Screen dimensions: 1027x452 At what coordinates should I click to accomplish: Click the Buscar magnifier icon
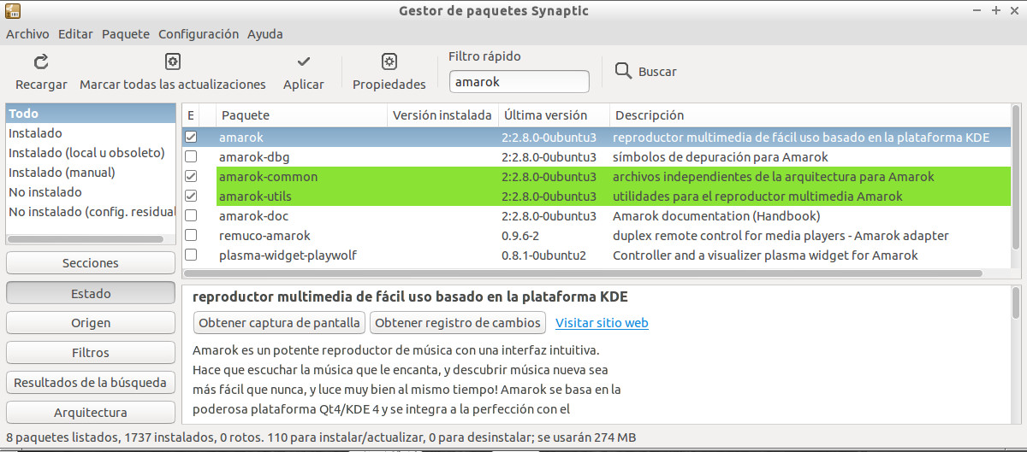623,71
